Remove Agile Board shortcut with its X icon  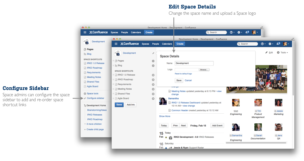(153, 99)
